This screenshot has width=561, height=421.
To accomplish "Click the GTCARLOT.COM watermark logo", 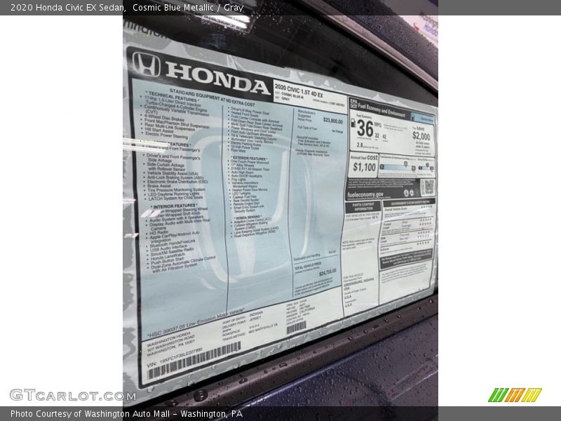I will [73, 396].
